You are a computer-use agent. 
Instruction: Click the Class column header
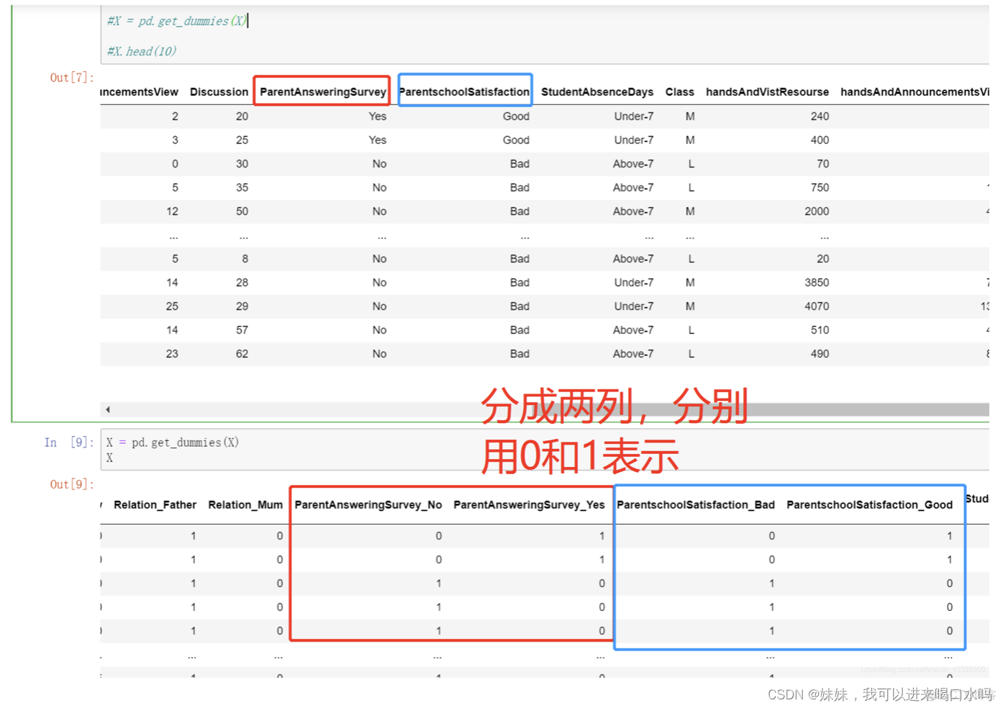680,92
